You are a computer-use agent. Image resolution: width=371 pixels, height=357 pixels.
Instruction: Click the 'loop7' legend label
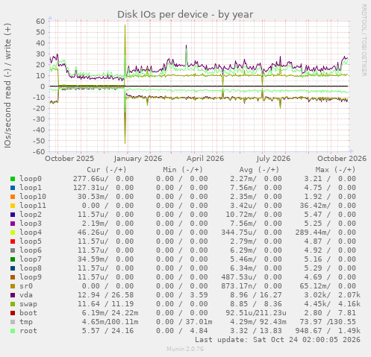pyautogui.click(x=31, y=259)
